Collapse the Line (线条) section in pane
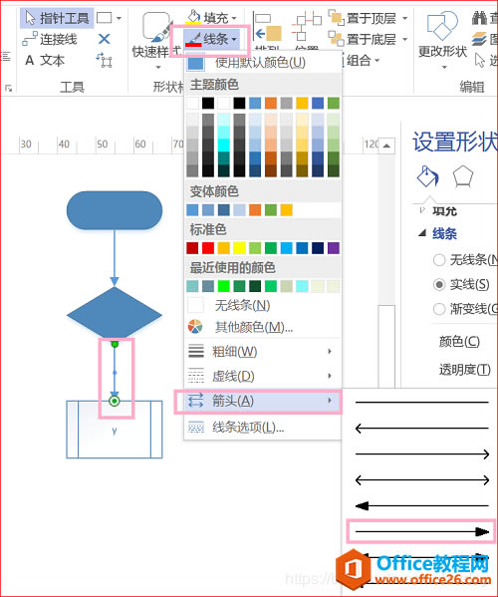The height and width of the screenshot is (597, 498). pos(422,233)
